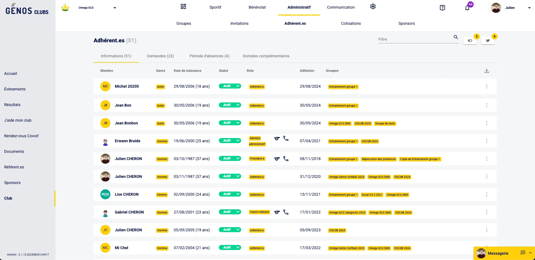Click the phone icon in Gabriel CHERON's row

pyautogui.click(x=286, y=212)
